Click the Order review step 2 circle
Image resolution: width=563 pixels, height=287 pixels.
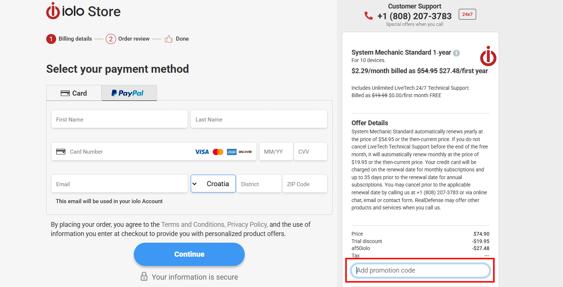[111, 39]
